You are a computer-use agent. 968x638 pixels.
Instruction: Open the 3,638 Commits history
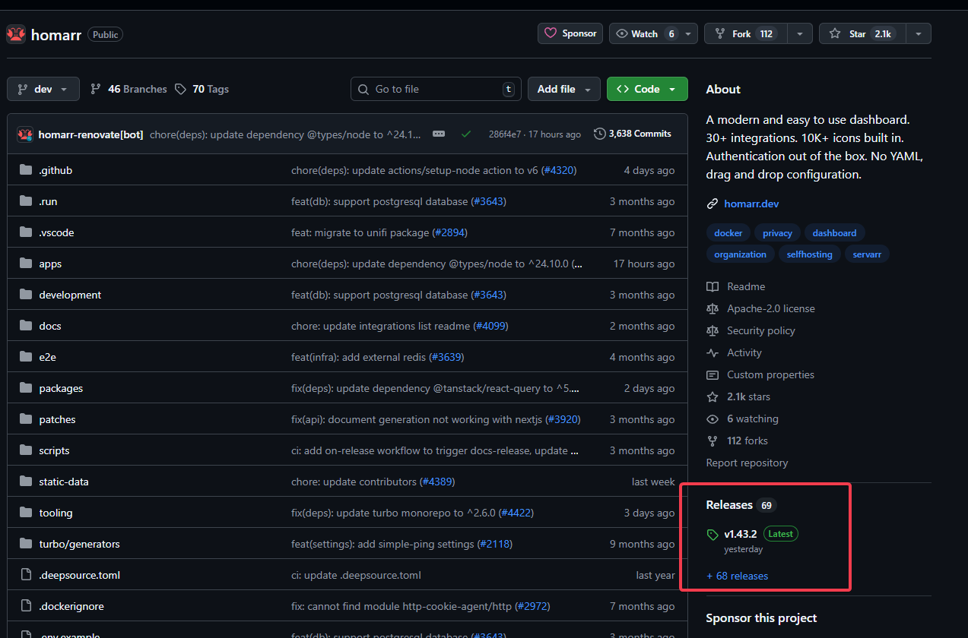(633, 134)
